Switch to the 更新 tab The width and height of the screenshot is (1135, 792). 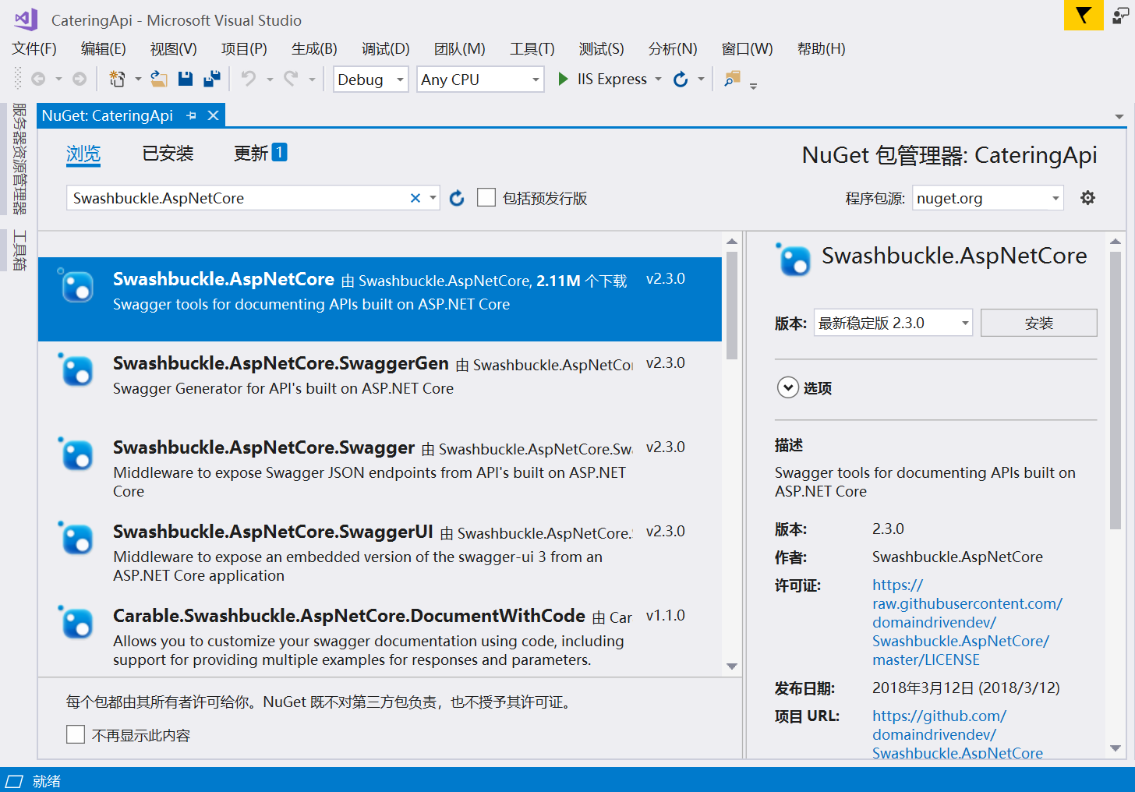[x=260, y=154]
